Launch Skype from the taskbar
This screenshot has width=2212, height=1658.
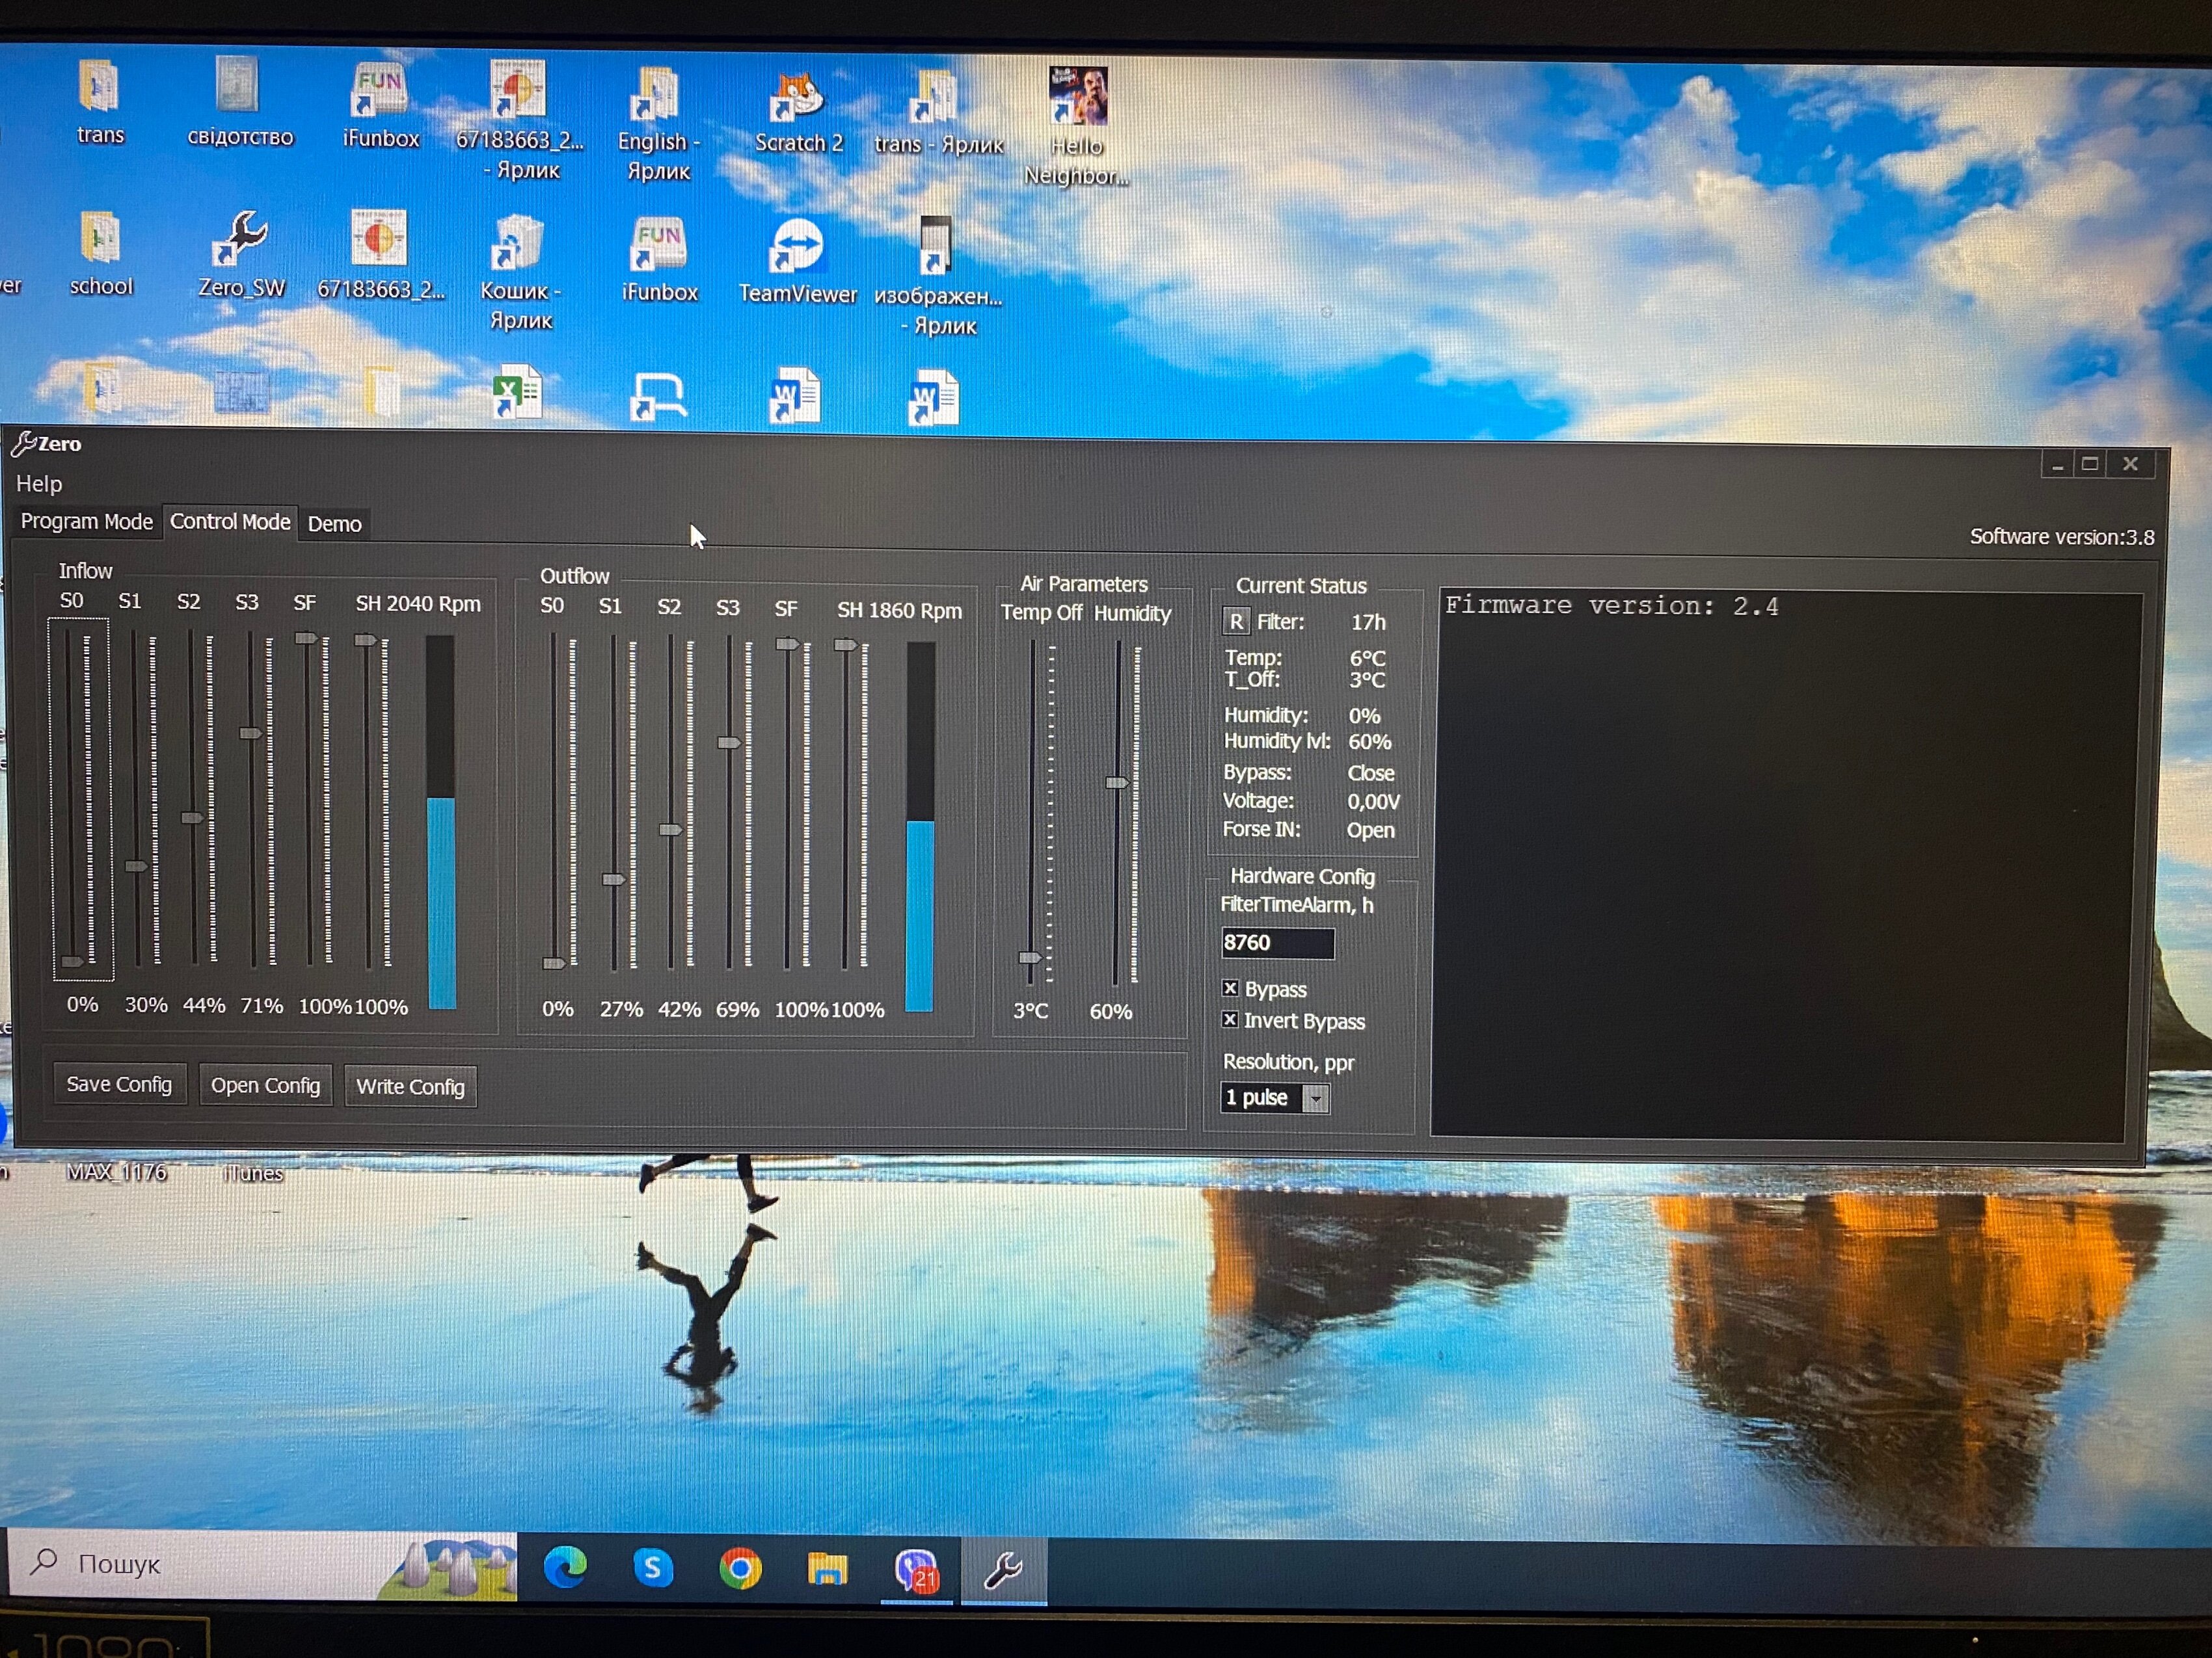(x=652, y=1567)
